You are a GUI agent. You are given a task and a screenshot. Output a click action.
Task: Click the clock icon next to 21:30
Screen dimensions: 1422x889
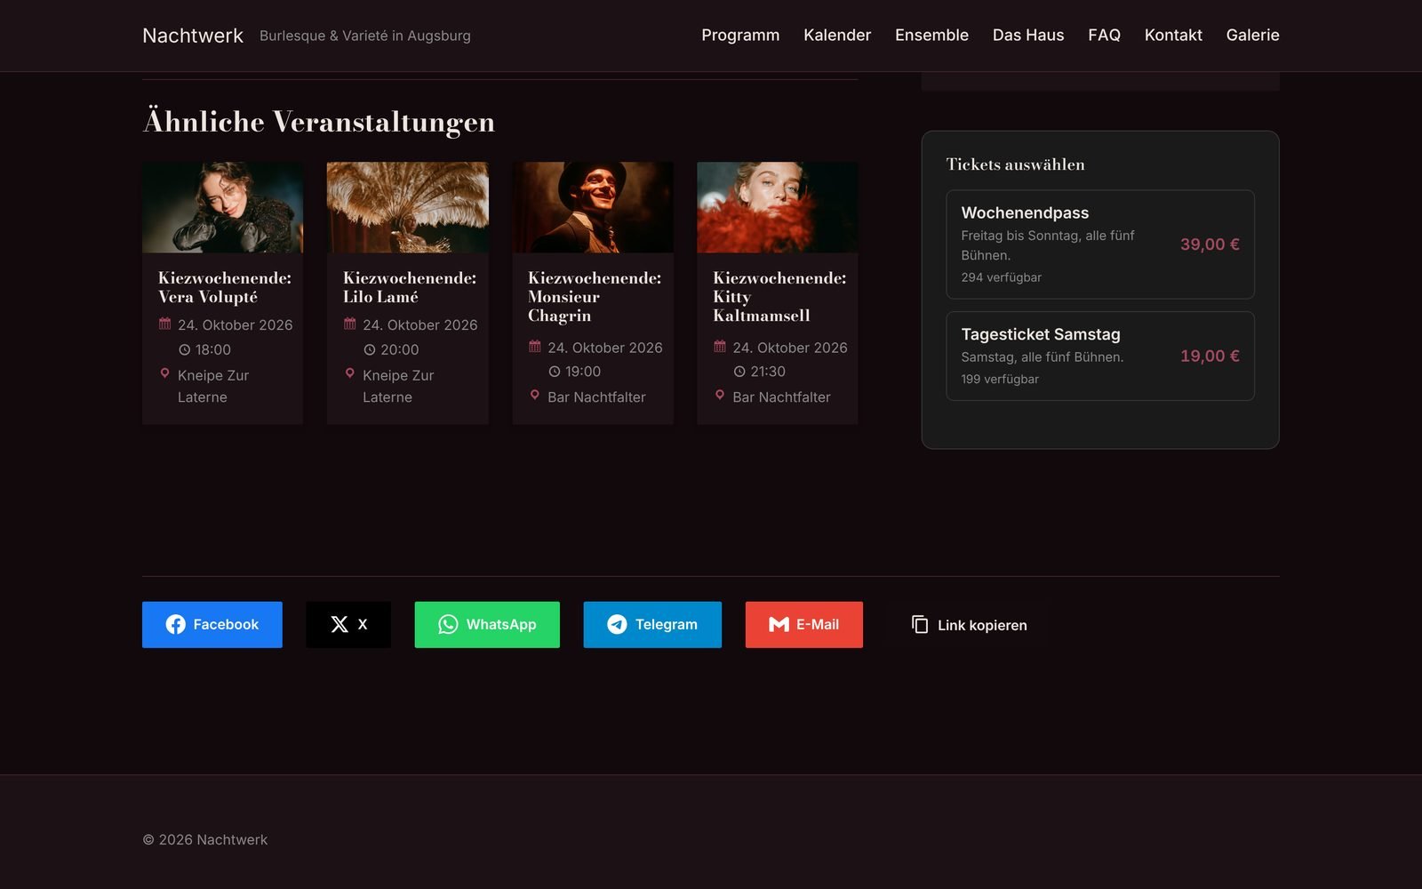click(x=739, y=372)
